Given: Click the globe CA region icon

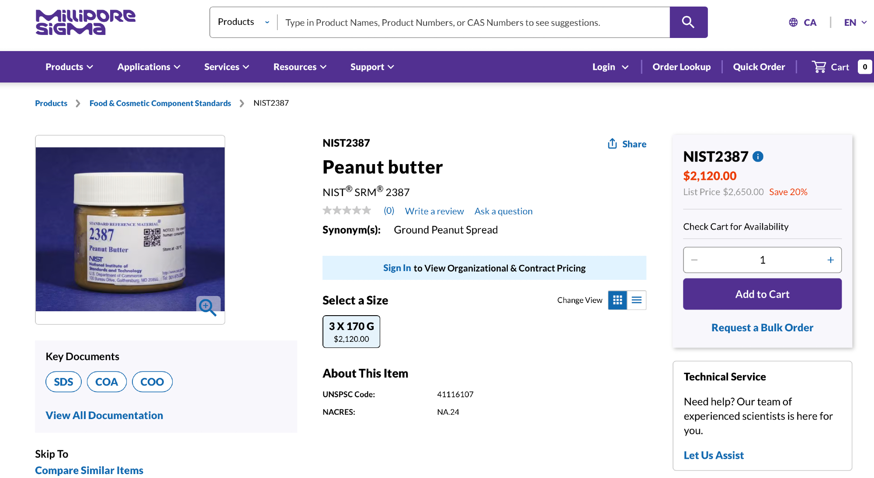Looking at the screenshot, I should [x=793, y=22].
